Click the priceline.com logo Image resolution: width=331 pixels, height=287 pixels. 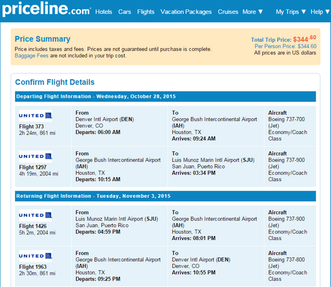tap(46, 9)
